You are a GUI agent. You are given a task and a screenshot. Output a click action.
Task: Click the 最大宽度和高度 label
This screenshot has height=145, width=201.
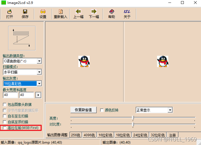point(14,90)
